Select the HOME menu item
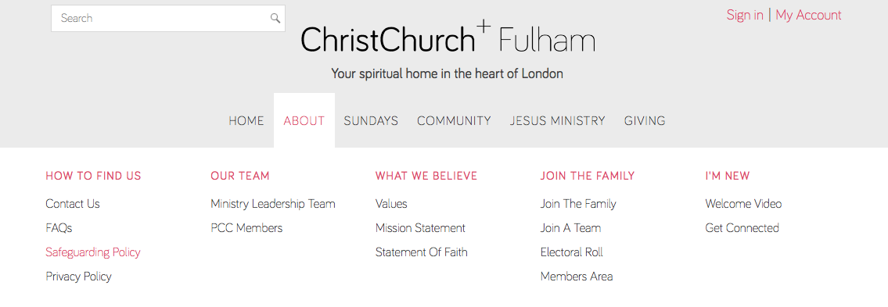This screenshot has height=307, width=888. (246, 121)
